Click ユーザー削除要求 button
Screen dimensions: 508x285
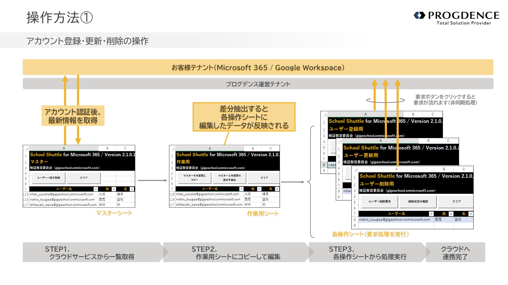[x=379, y=202]
